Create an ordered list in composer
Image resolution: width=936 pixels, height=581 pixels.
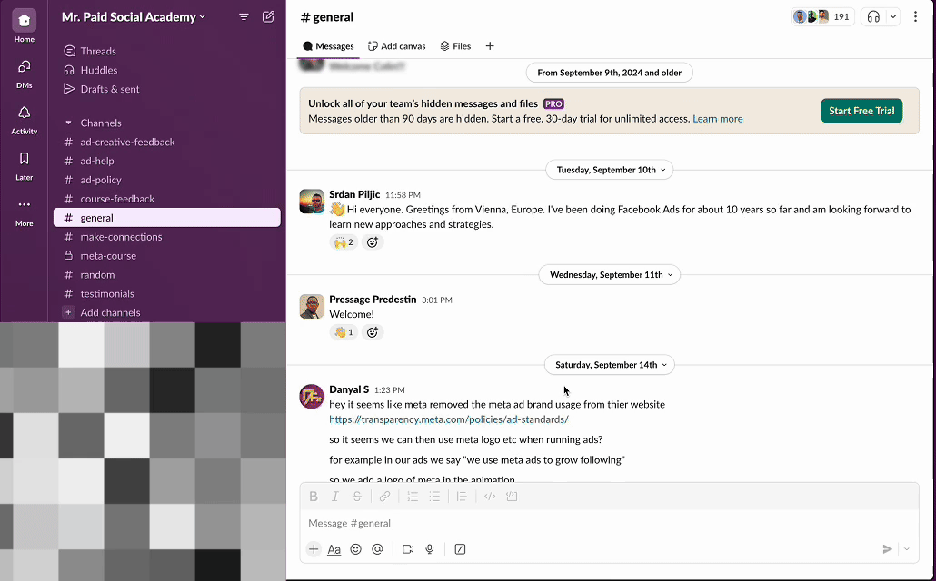[x=413, y=497]
